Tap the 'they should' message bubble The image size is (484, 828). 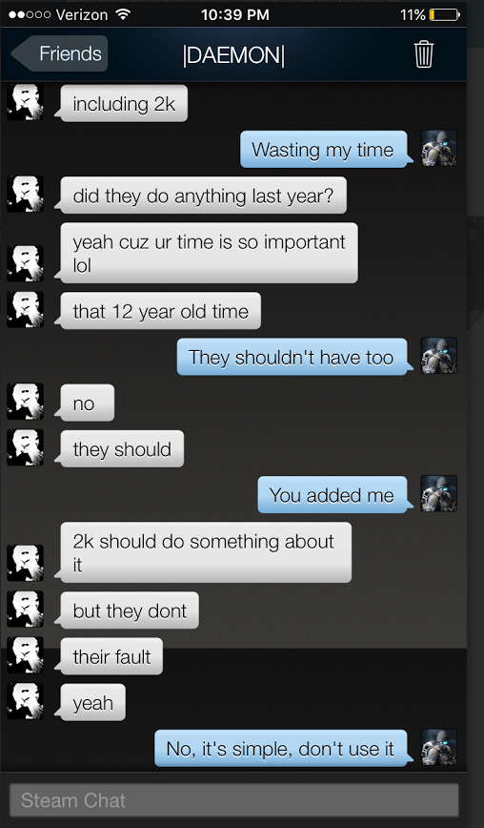point(122,449)
